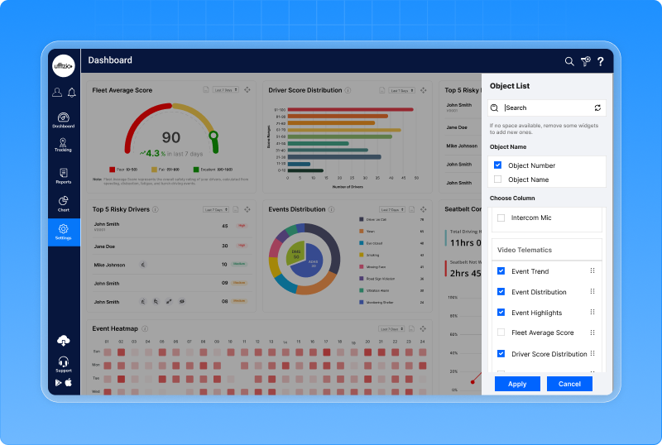662x445 pixels.
Task: Click the cloud download icon in sidebar
Action: (x=63, y=341)
